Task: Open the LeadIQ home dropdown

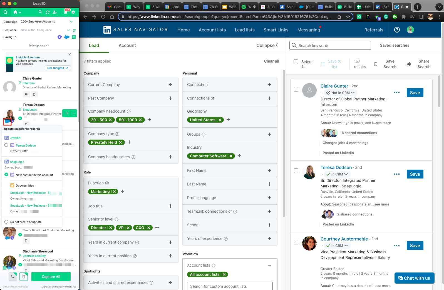Action: [17, 12]
